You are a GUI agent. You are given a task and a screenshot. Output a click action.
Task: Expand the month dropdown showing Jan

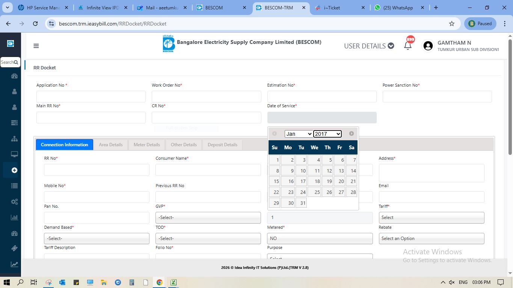pyautogui.click(x=299, y=134)
